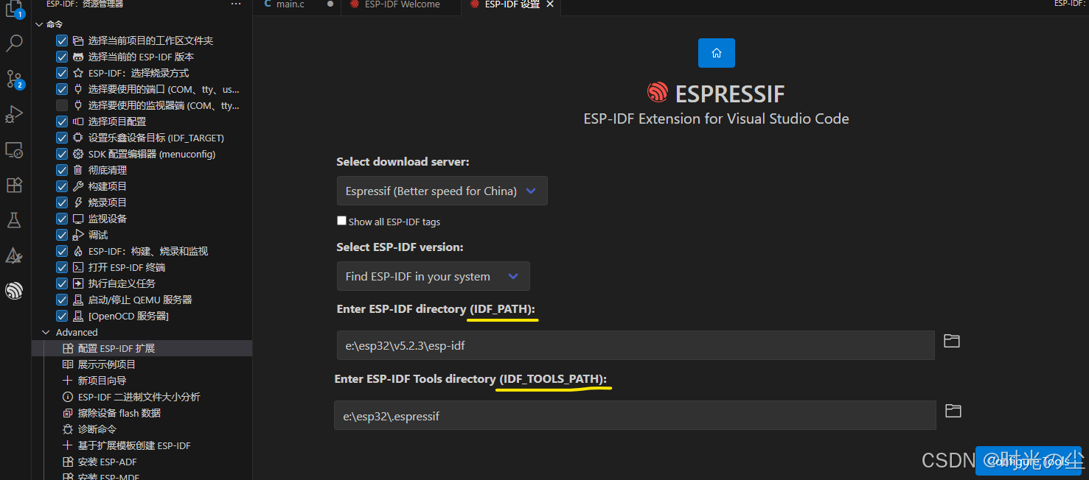This screenshot has height=480, width=1089.
Task: Open the Run and Debug view
Action: [14, 114]
